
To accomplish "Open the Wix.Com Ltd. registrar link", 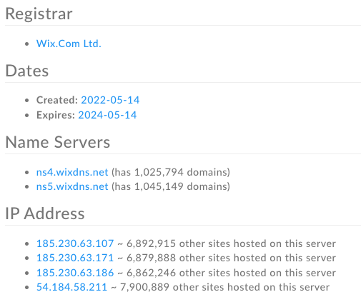I will tap(69, 44).
